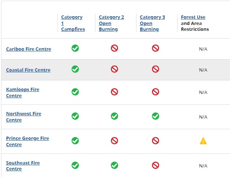Click Northwest Category 2 green checkmark
The image size is (230, 177).
pyautogui.click(x=114, y=116)
